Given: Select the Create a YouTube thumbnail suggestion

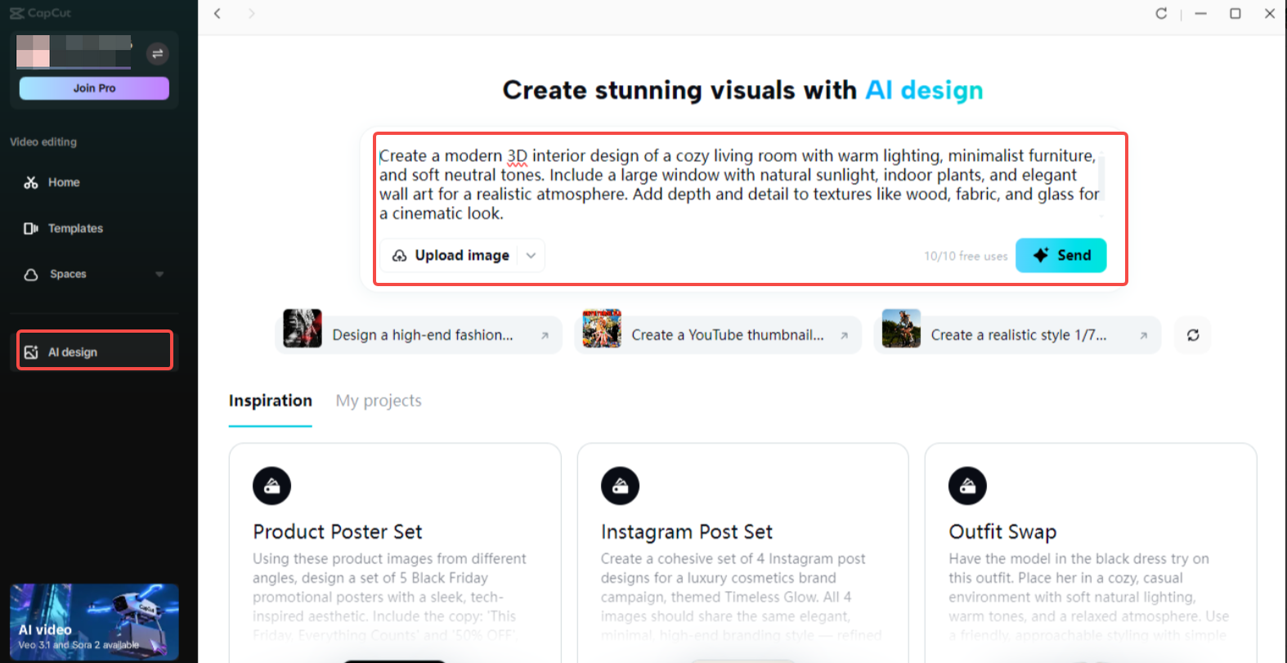Looking at the screenshot, I should pyautogui.click(x=719, y=334).
